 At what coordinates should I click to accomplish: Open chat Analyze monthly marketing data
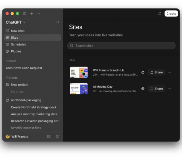pyautogui.click(x=34, y=114)
